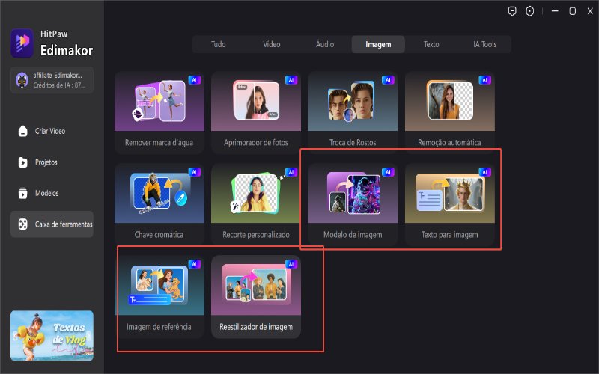Viewport: 599px width, 374px height.
Task: Open the Recorte personalizado tool
Action: pos(256,204)
